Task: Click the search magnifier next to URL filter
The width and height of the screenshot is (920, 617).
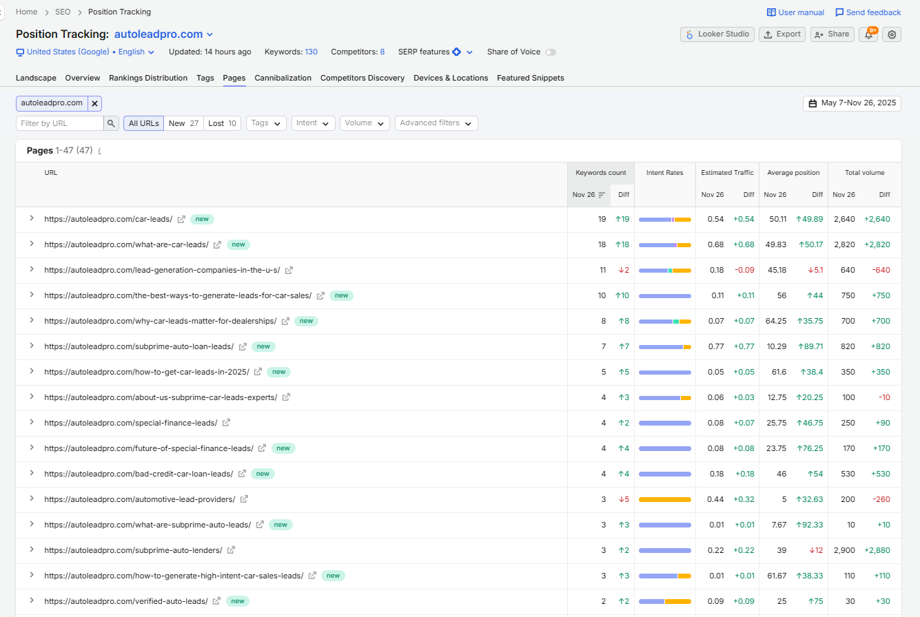Action: coord(112,123)
